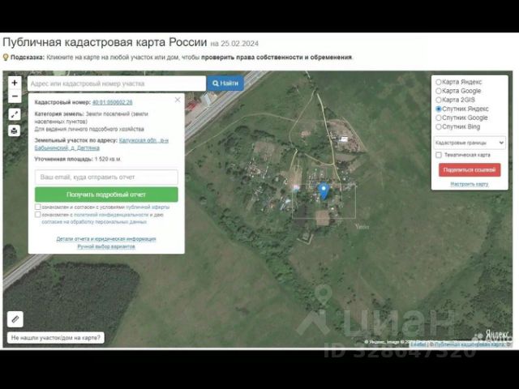
Task: Close the parcel info popup
Action: 178,100
